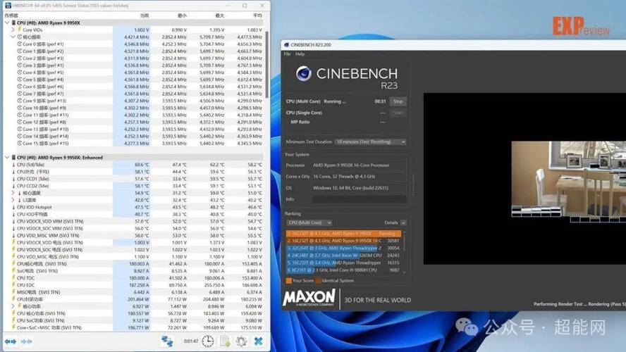Select the Intel Core i9-9880H ranking row
The image size is (626, 352).
[x=343, y=270]
